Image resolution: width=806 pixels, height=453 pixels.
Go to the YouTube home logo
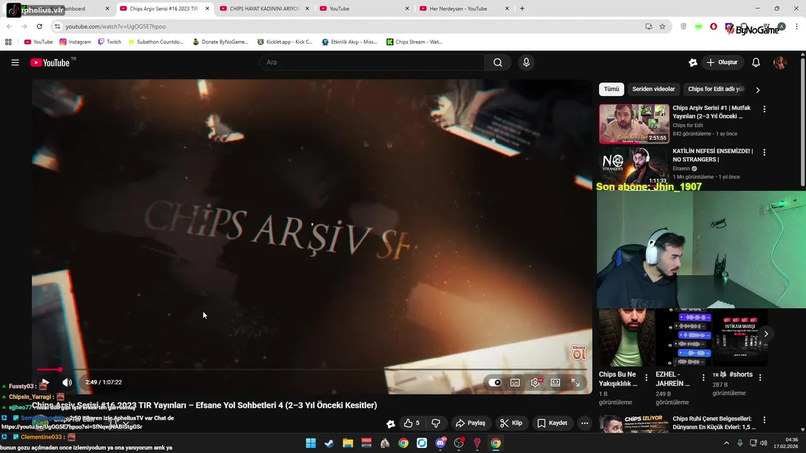pyautogui.click(x=50, y=62)
